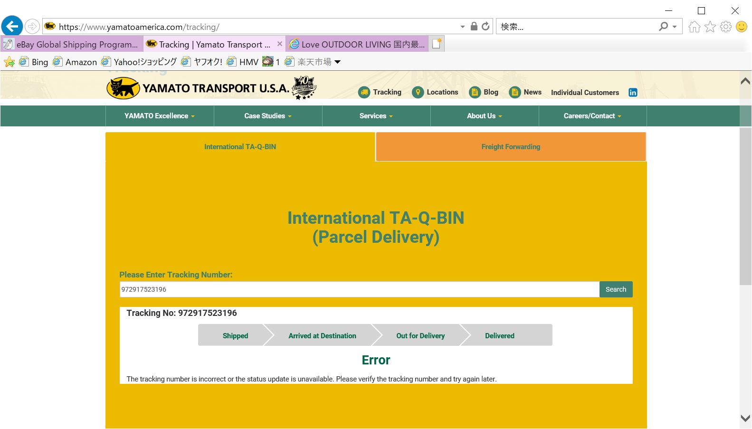Click the YAMATO TRANSPORT U.S.A. wordmark
Viewport: 752px width, 429px height.
216,88
